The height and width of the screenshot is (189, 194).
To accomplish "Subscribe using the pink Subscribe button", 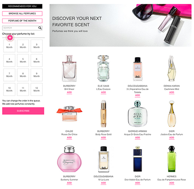I will click(x=23, y=111).
